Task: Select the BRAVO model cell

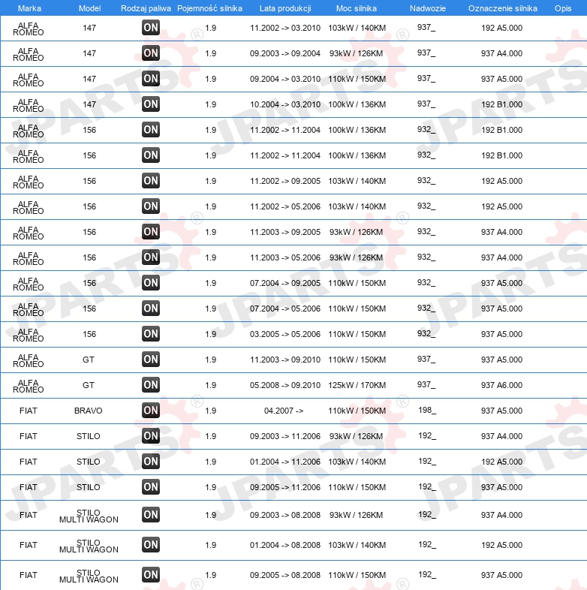Action: 89,411
